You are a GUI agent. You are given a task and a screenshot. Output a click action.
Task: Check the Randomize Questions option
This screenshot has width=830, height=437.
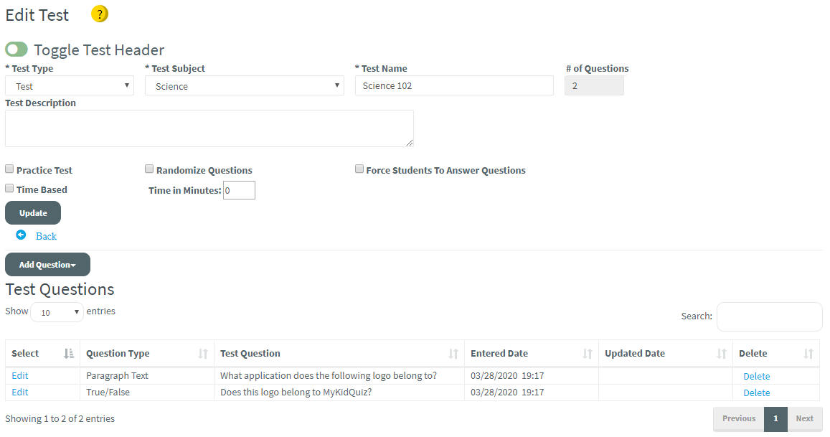point(149,169)
